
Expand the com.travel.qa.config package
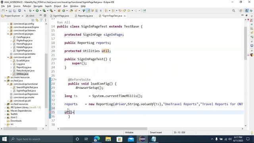8,24
